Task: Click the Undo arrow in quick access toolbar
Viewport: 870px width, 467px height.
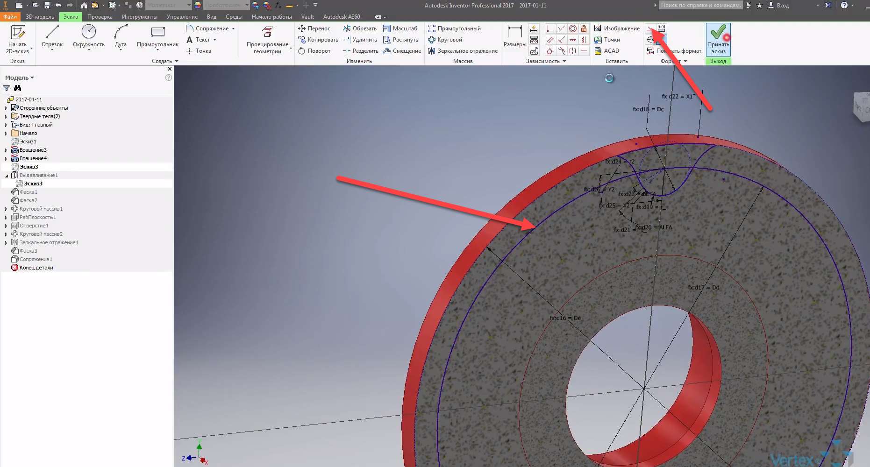Action: [58, 5]
